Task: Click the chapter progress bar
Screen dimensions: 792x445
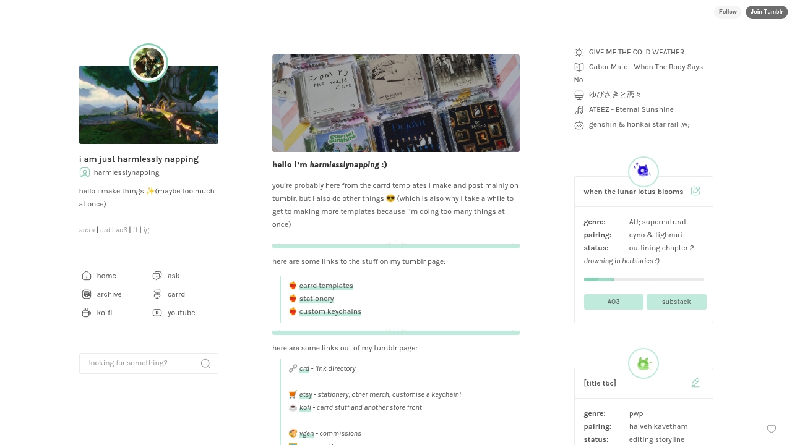Action: (643, 279)
